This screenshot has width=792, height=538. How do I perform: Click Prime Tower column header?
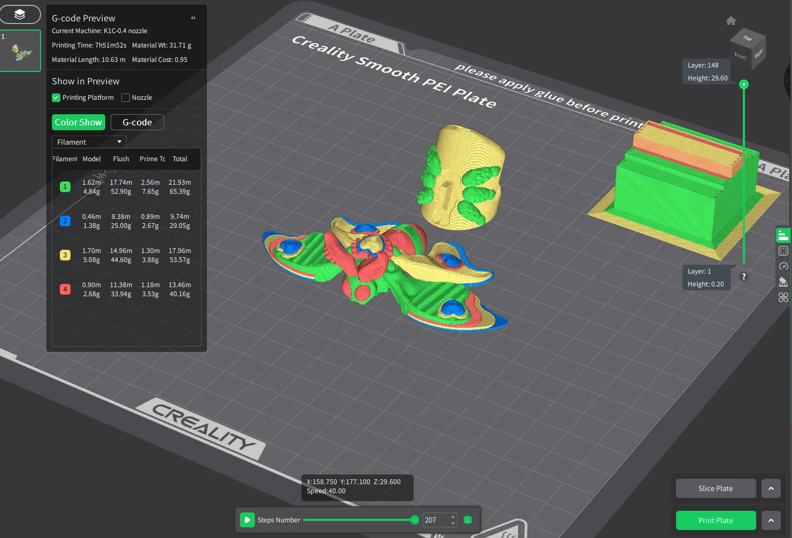(152, 159)
